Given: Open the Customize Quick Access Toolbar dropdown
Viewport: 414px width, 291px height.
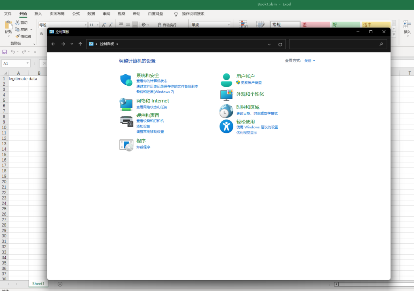Looking at the screenshot, I should pyautogui.click(x=35, y=52).
